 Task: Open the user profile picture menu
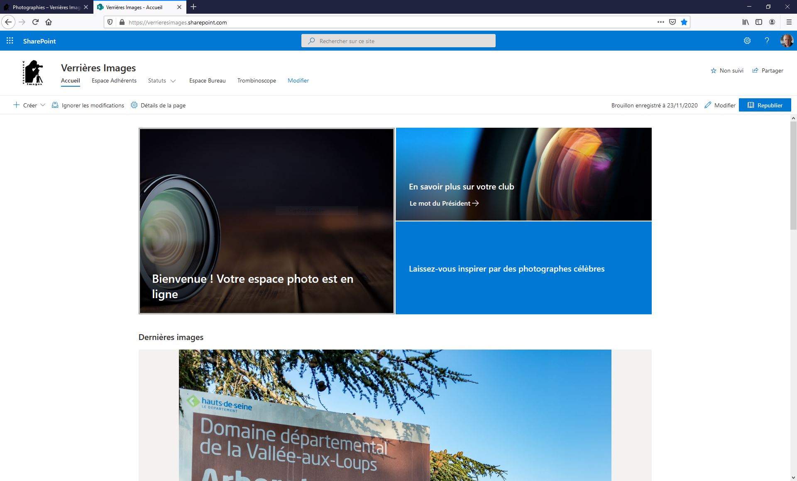pyautogui.click(x=787, y=41)
